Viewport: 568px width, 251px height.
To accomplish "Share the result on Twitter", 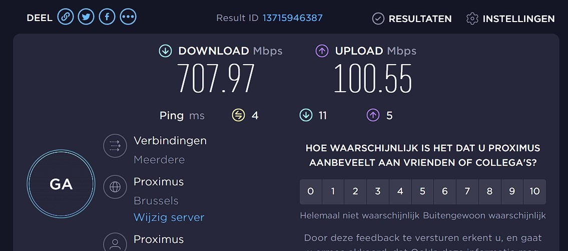I will [x=86, y=17].
